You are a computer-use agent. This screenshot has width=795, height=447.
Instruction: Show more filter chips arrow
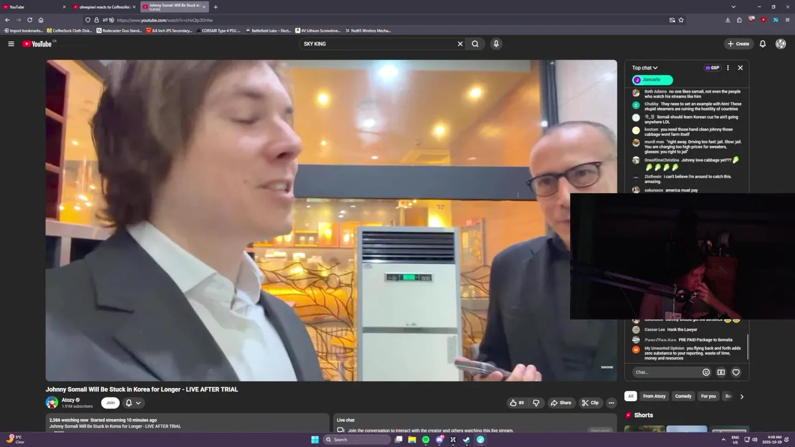(x=742, y=396)
